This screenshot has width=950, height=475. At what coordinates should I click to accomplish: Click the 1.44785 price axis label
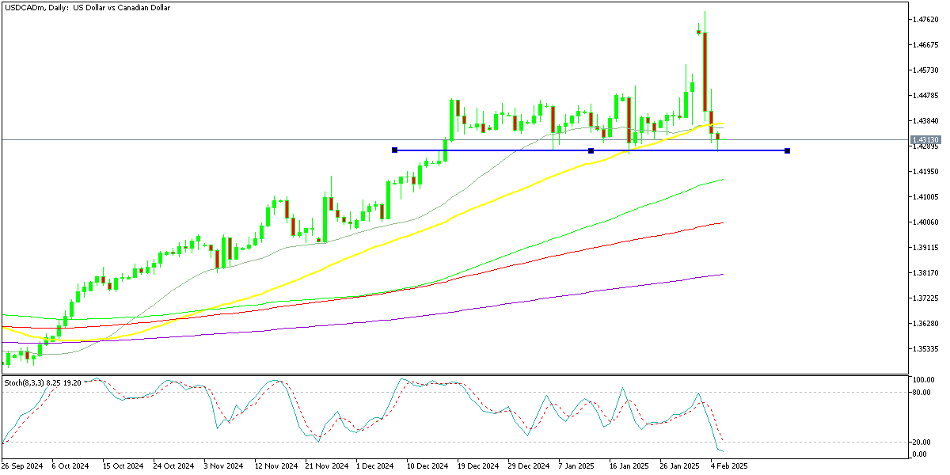925,95
